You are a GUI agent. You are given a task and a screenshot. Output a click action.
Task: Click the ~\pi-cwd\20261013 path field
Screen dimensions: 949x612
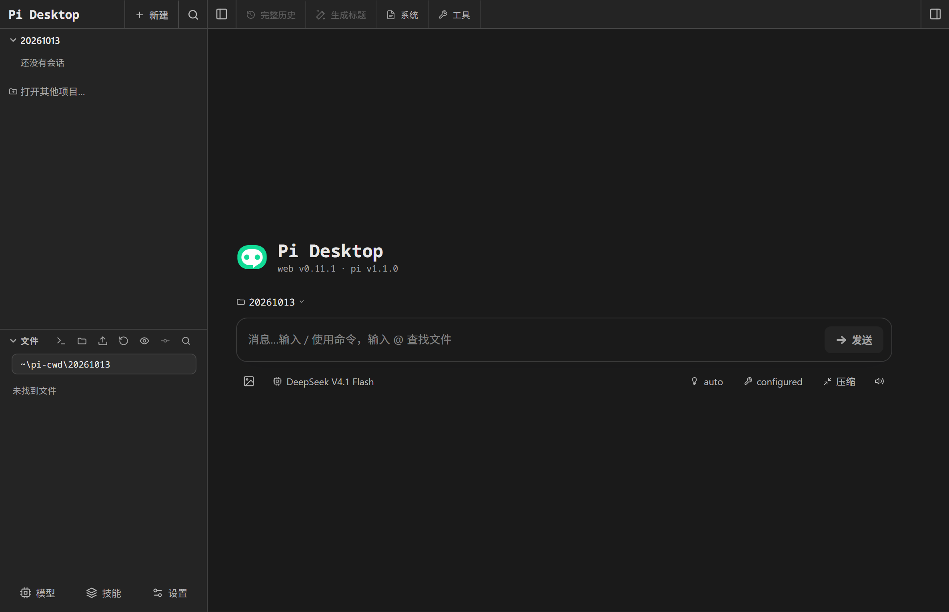click(104, 364)
